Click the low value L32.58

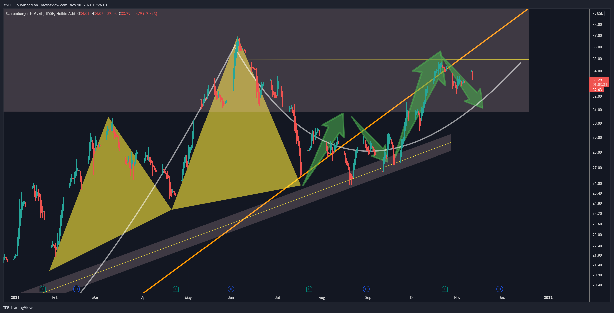[111, 14]
